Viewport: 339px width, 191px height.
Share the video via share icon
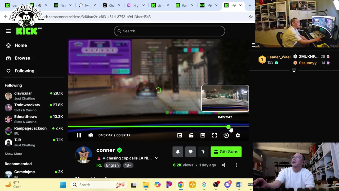coord(224,165)
